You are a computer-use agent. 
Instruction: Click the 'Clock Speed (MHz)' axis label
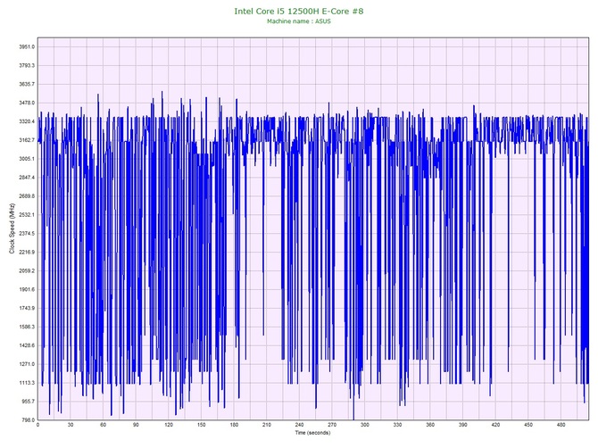point(12,228)
